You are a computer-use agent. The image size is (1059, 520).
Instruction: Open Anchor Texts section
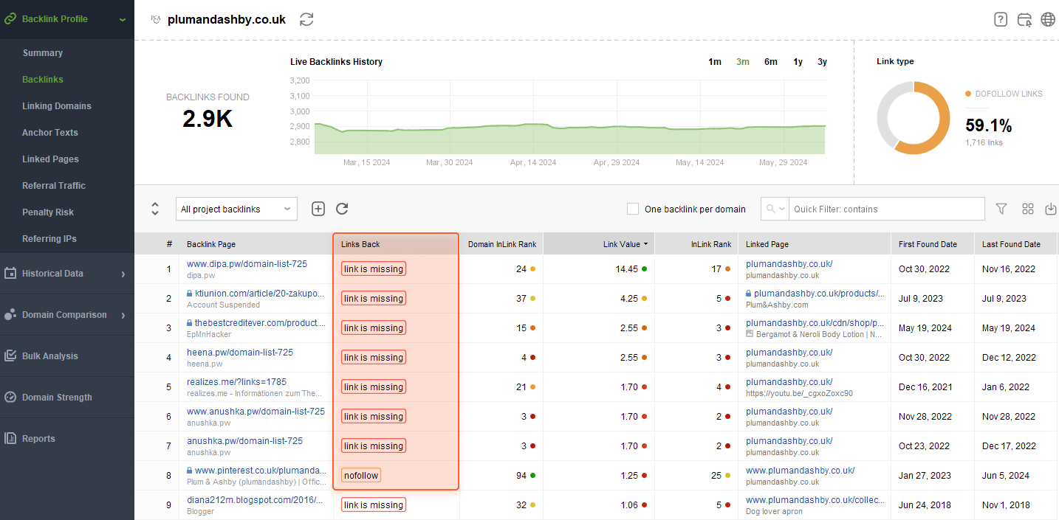(50, 133)
